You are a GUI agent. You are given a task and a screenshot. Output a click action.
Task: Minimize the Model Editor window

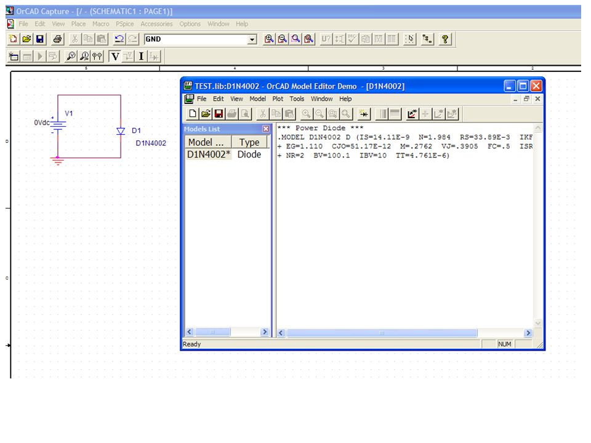point(510,86)
